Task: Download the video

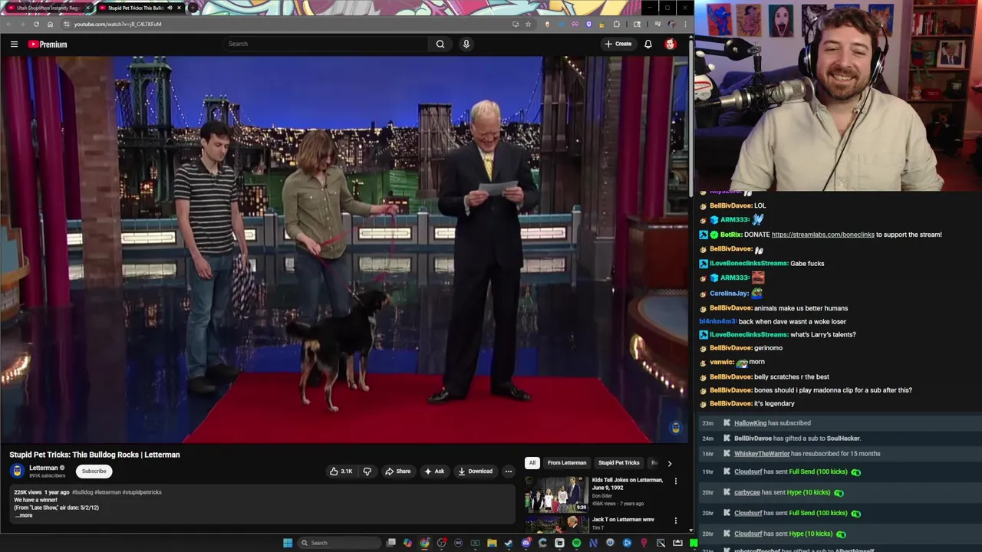Action: (x=475, y=471)
